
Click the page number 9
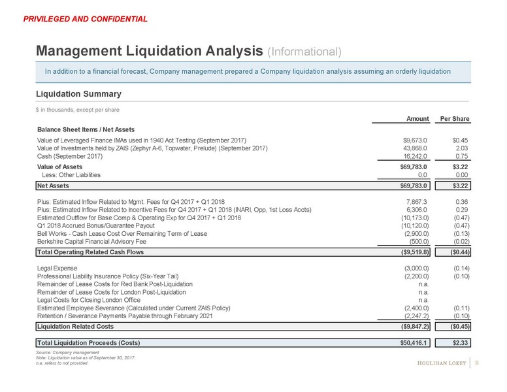click(478, 363)
